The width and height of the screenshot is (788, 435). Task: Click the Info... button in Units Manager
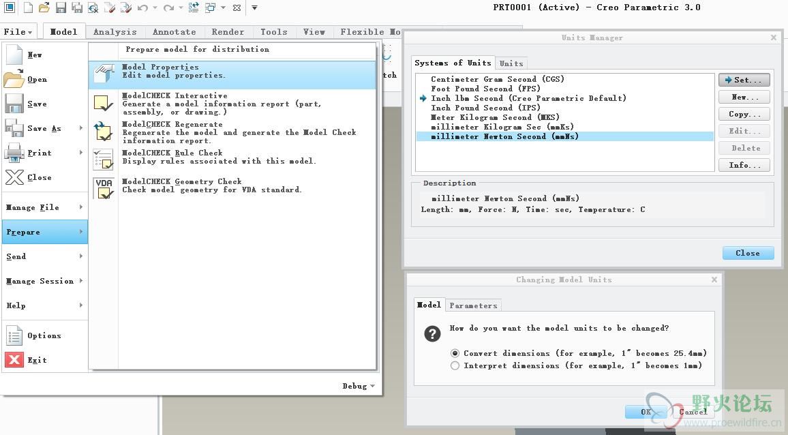pyautogui.click(x=744, y=165)
